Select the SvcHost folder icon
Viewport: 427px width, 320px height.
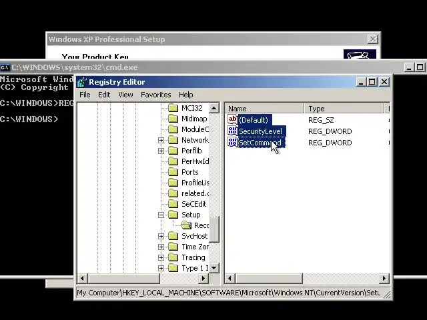tap(173, 236)
